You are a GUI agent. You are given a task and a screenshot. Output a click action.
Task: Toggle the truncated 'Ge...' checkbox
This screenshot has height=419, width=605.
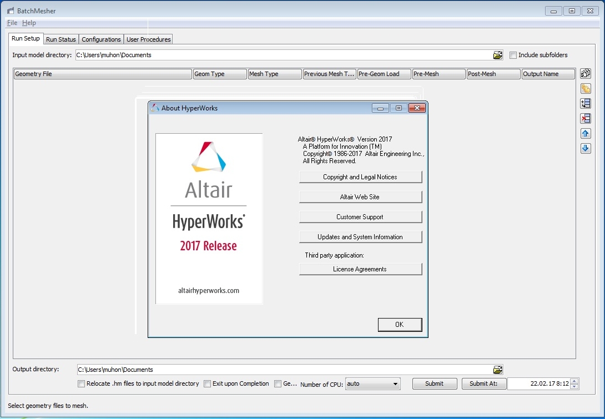pyautogui.click(x=278, y=384)
